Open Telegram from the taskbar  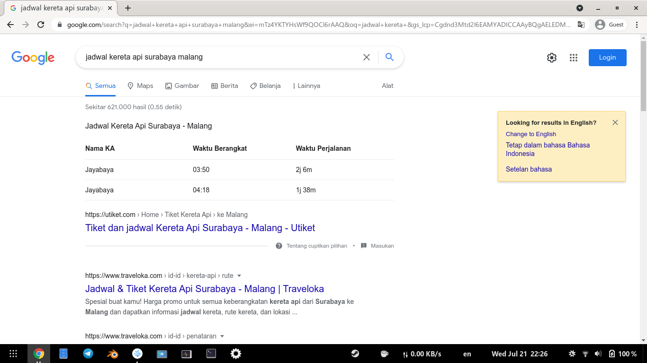[88, 354]
